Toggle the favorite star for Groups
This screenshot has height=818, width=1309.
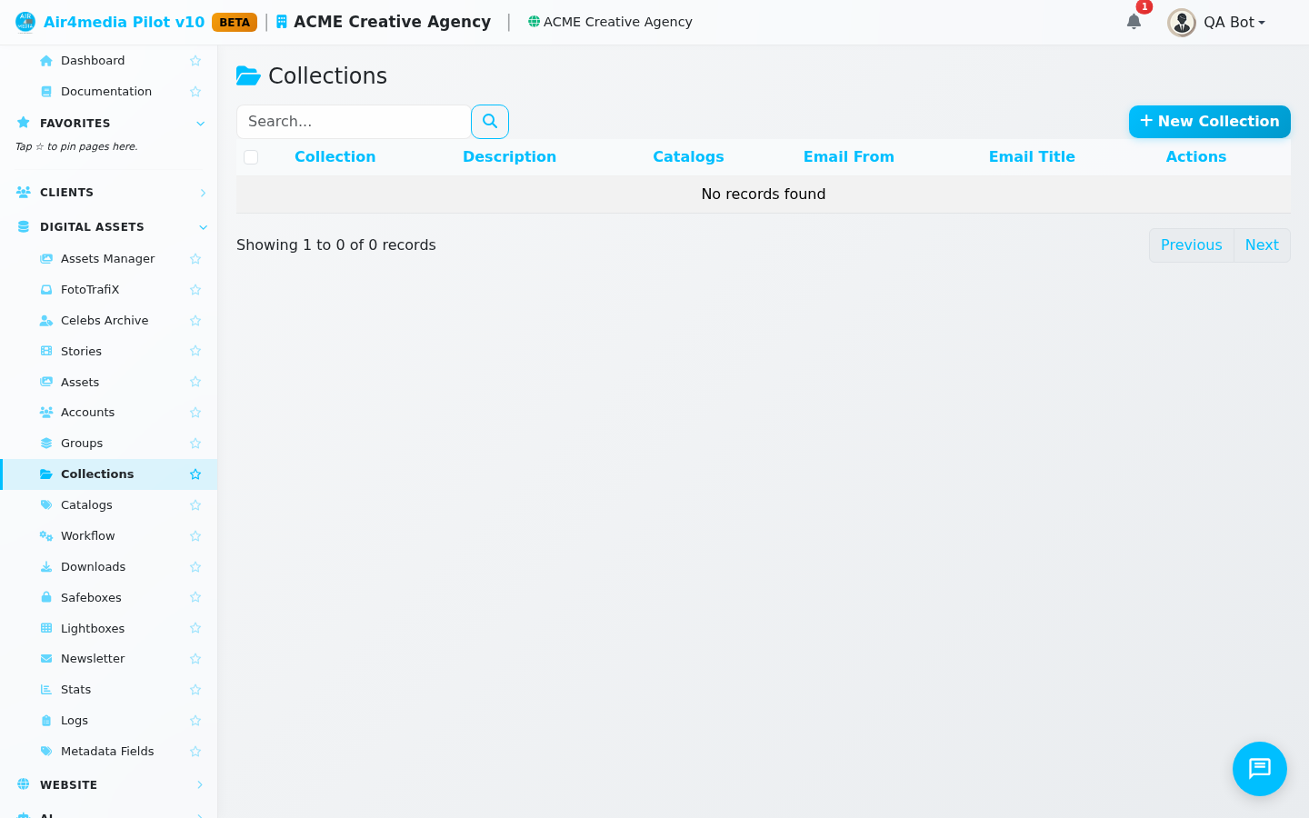coord(195,444)
